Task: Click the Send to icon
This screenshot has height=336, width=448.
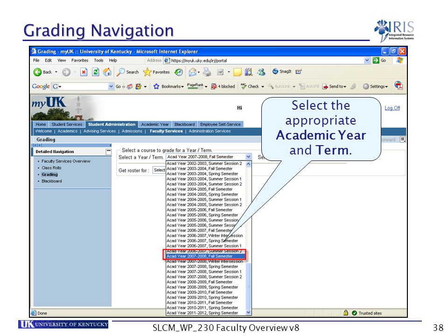Action: pyautogui.click(x=325, y=86)
